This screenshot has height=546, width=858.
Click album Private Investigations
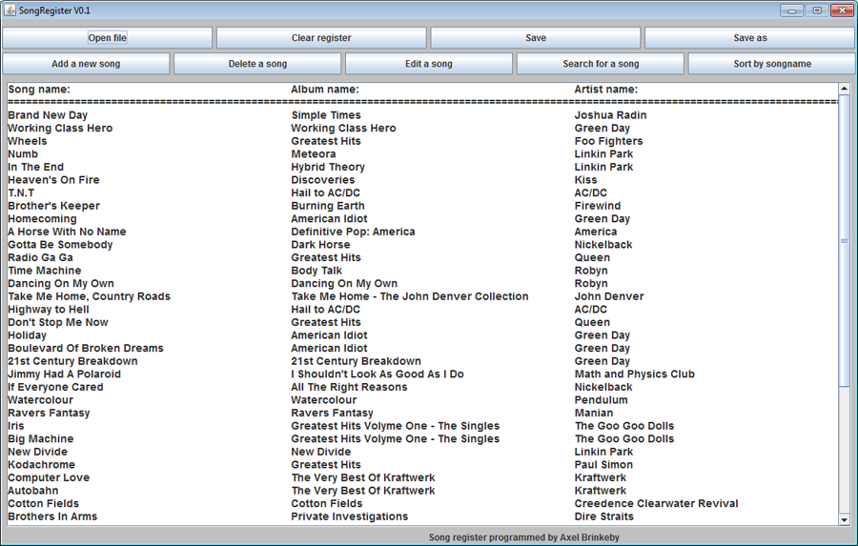pyautogui.click(x=350, y=516)
